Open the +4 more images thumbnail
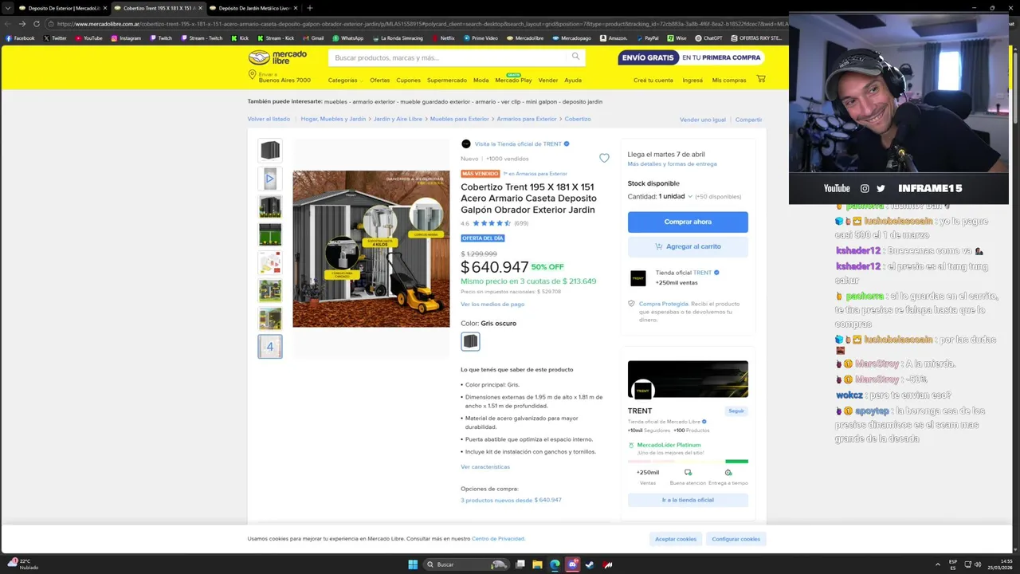1020x574 pixels. [x=270, y=346]
